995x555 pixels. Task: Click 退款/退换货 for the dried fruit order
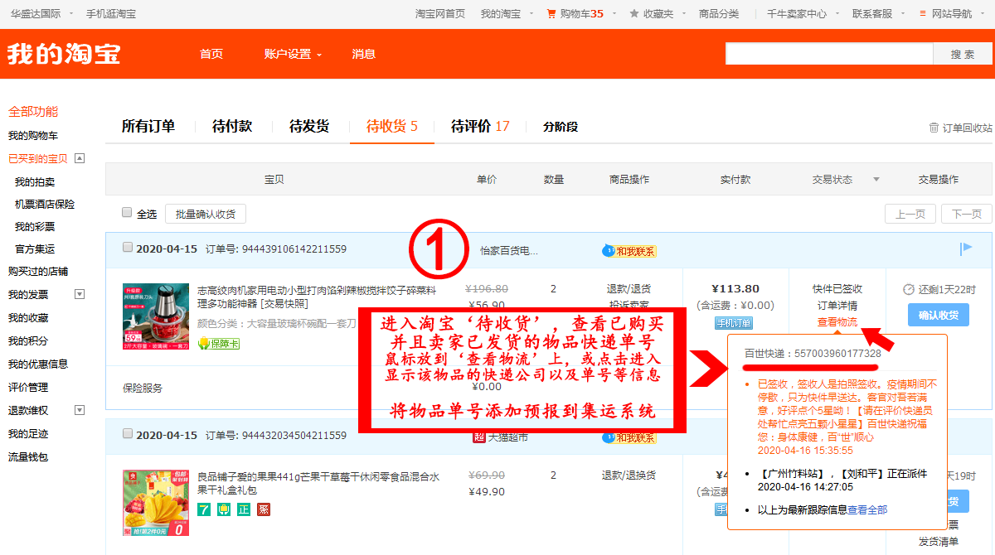pos(629,475)
